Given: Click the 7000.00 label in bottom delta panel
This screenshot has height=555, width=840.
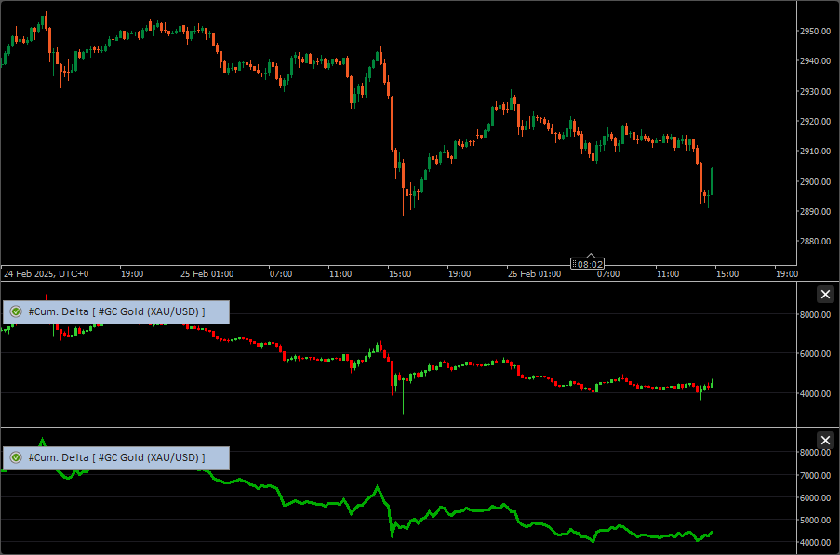Looking at the screenshot, I should pyautogui.click(x=816, y=475).
